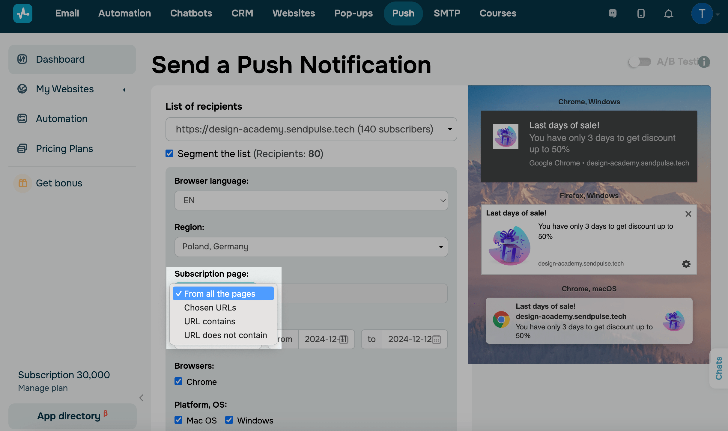Uncheck the Segment the list checkbox
The image size is (728, 431).
click(x=169, y=153)
